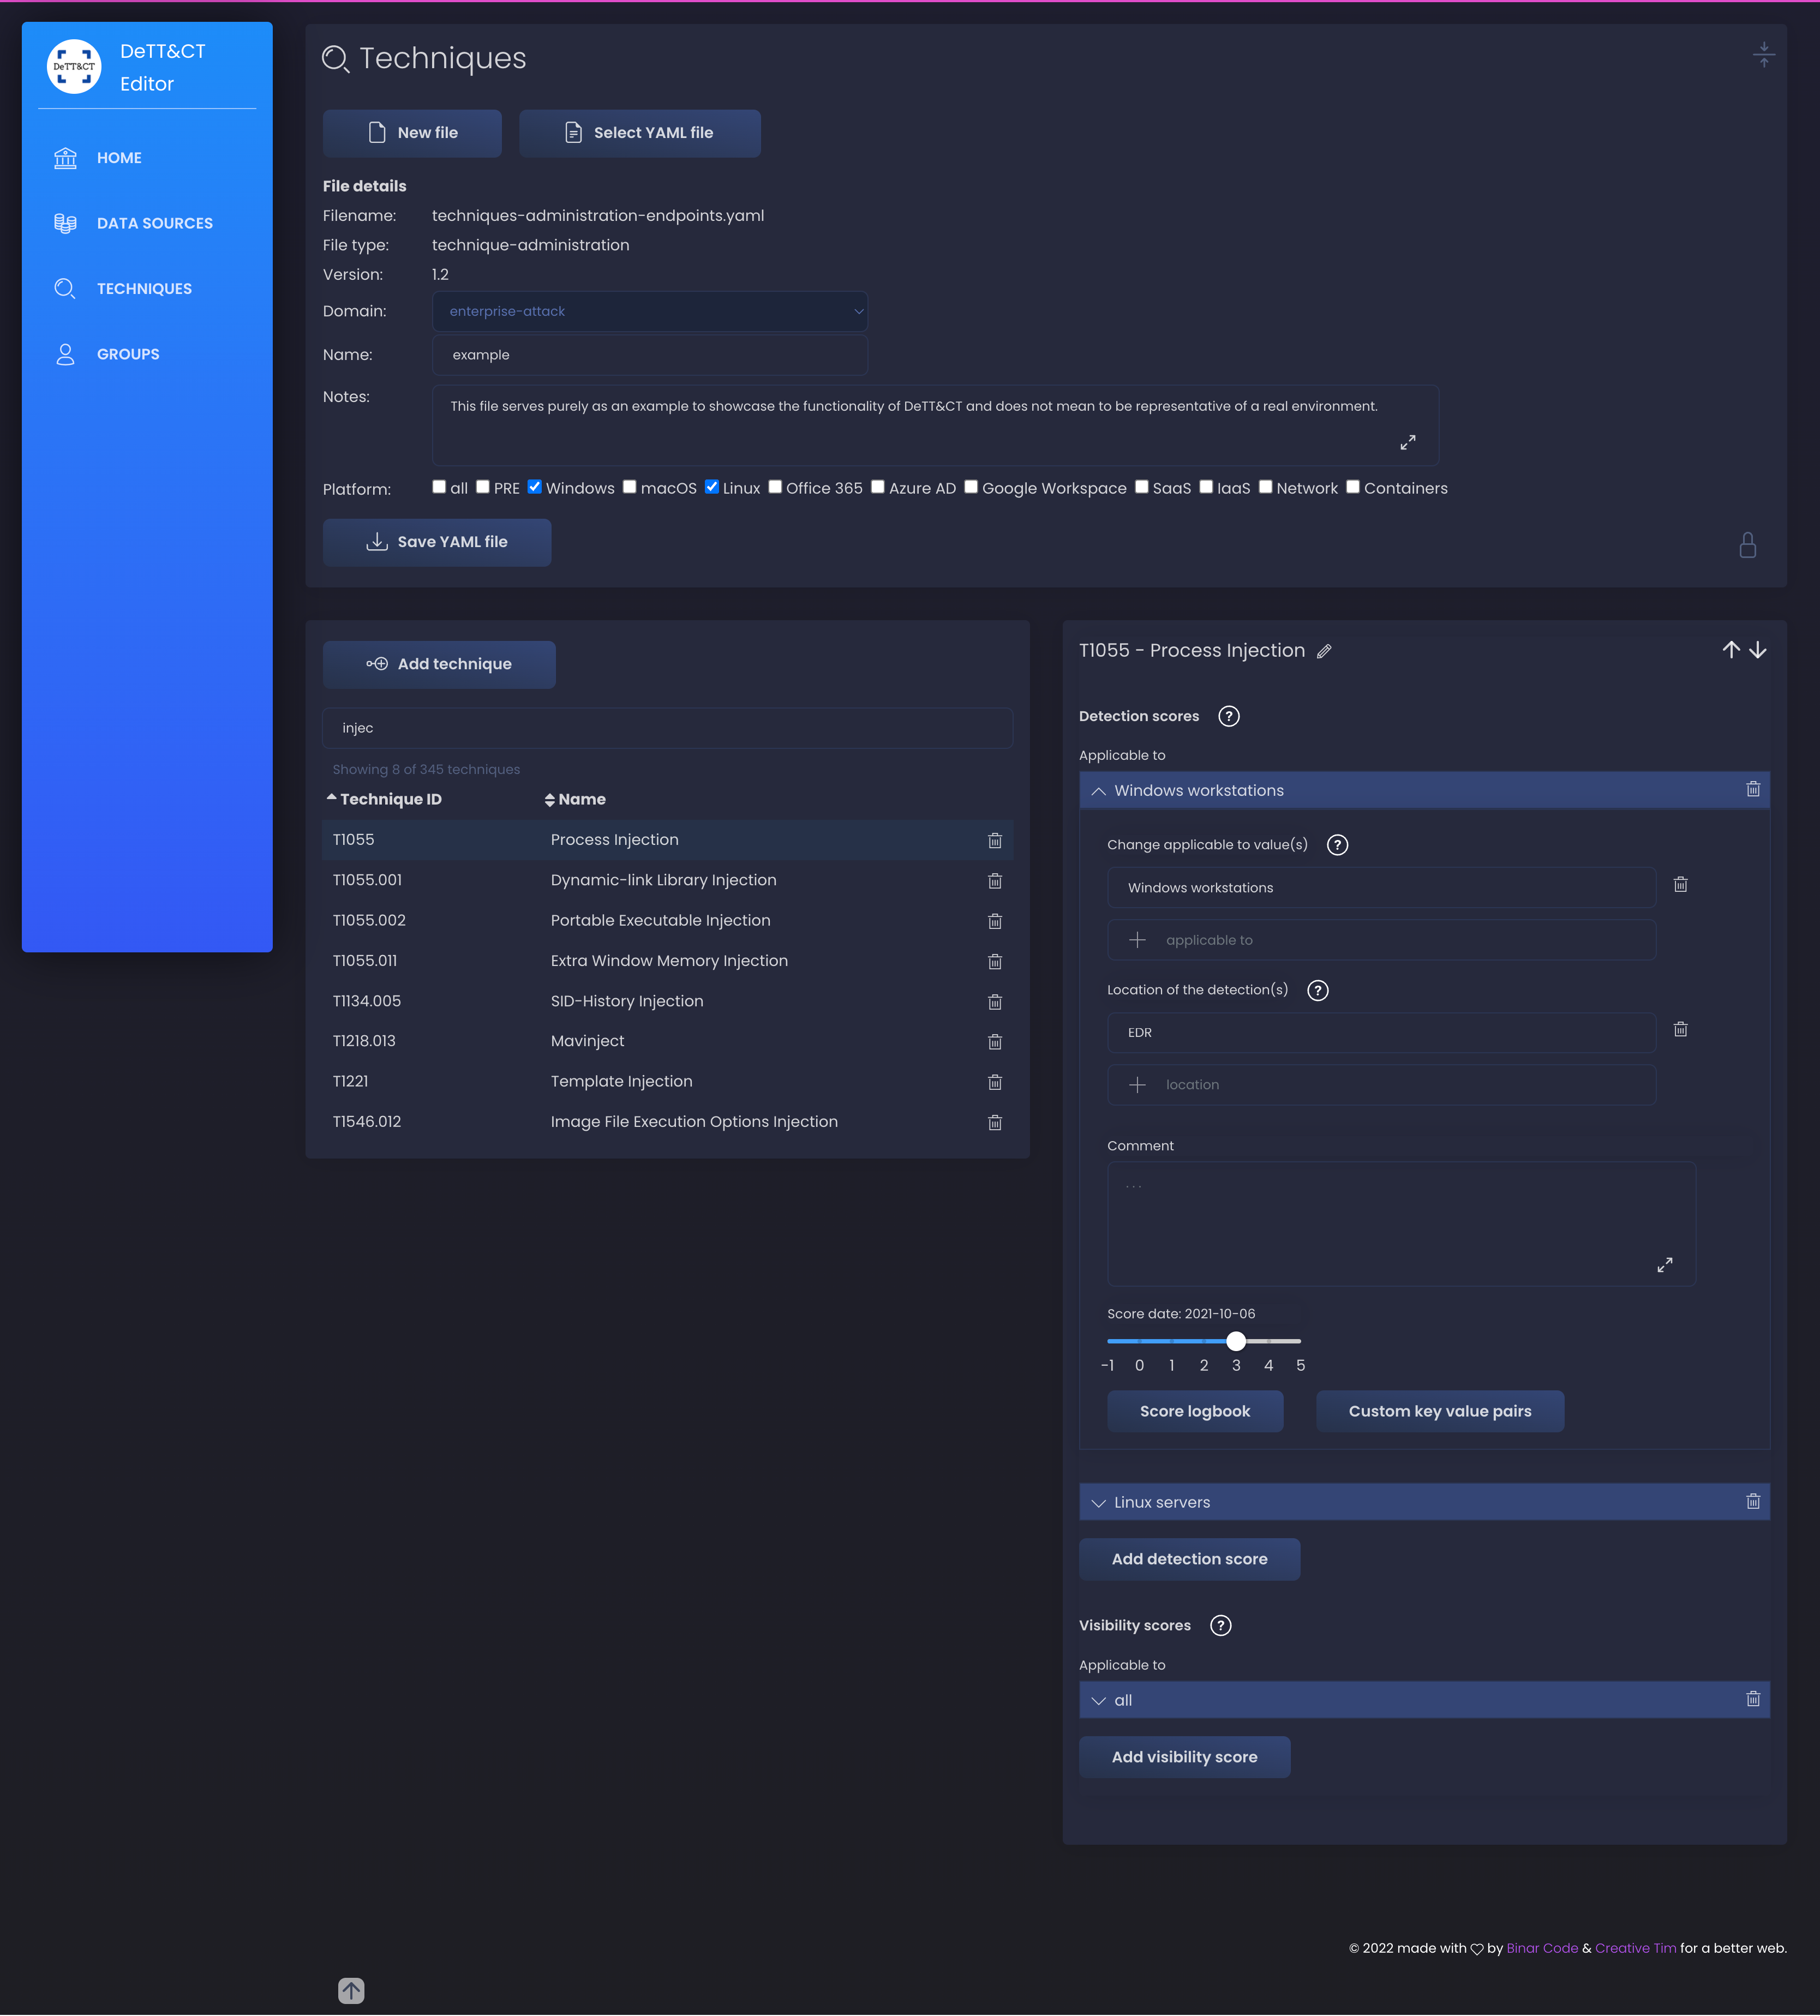Uncheck the Windows platform checkbox
Viewport: 1820px width, 2016px height.
point(535,487)
